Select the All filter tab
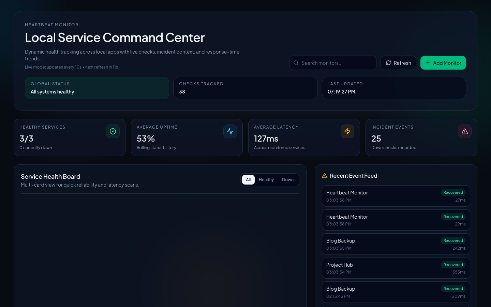This screenshot has width=491, height=307. click(x=248, y=180)
